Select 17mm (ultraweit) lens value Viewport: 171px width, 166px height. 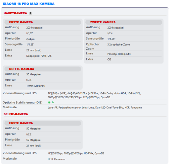tap(36, 86)
